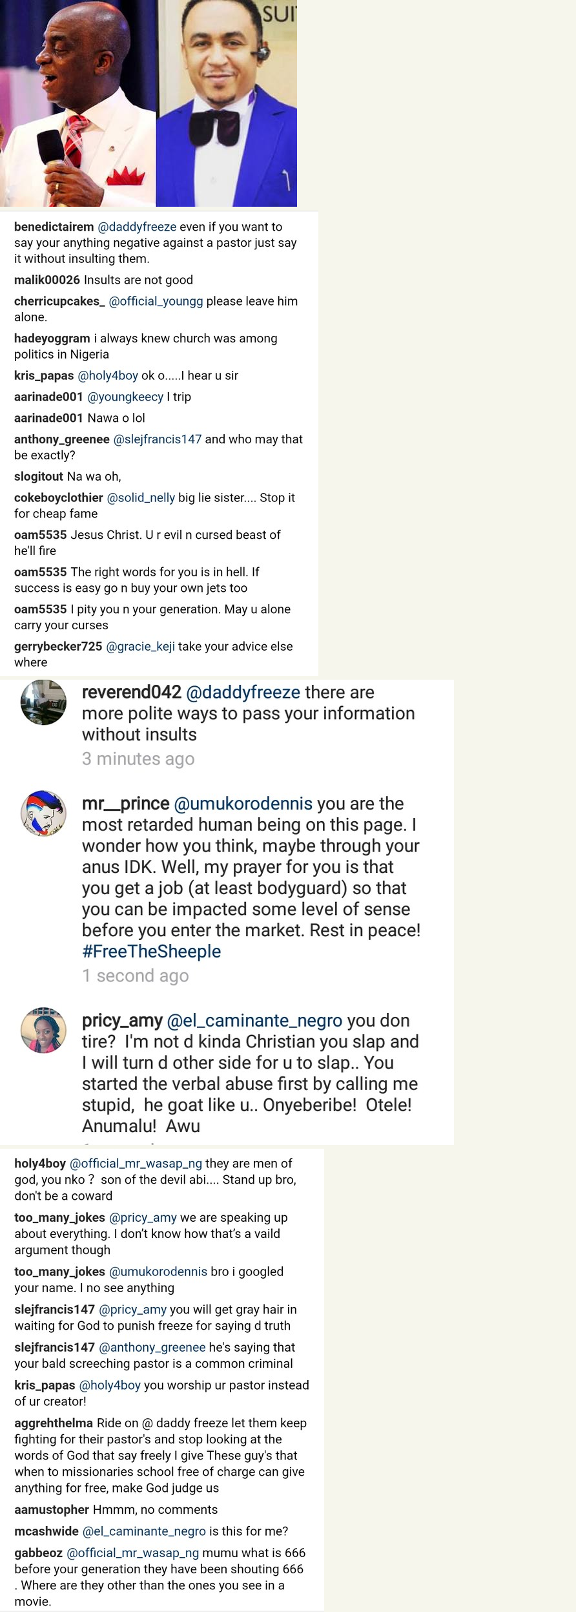Open @solid_nelly mention in cokeboyclothier's comment

click(141, 497)
